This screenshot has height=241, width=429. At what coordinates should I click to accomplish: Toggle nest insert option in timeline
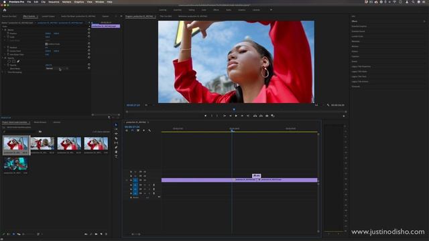tap(127, 131)
